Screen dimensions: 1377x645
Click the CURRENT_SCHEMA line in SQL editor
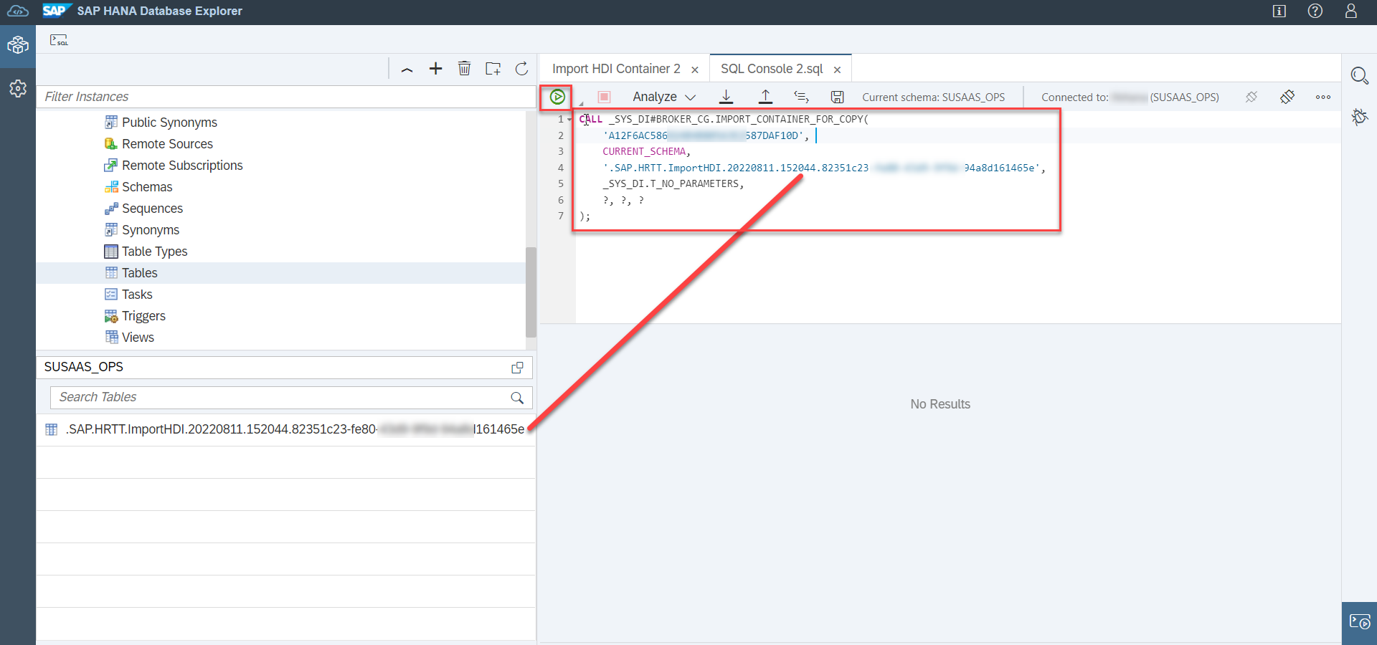[x=646, y=151]
